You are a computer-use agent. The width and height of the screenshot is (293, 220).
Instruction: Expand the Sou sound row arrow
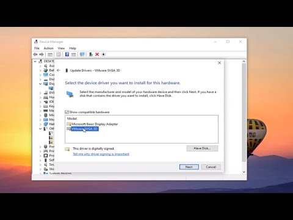[40, 164]
